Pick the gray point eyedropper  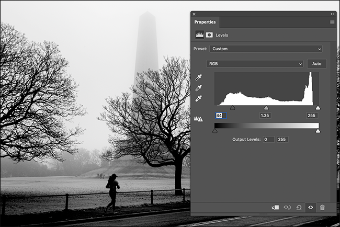click(198, 88)
